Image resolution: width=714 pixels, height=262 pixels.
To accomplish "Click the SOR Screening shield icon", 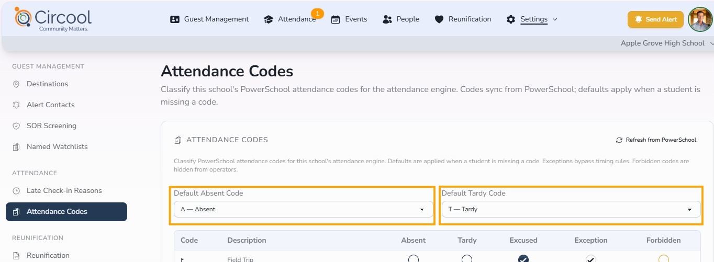I will click(16, 126).
